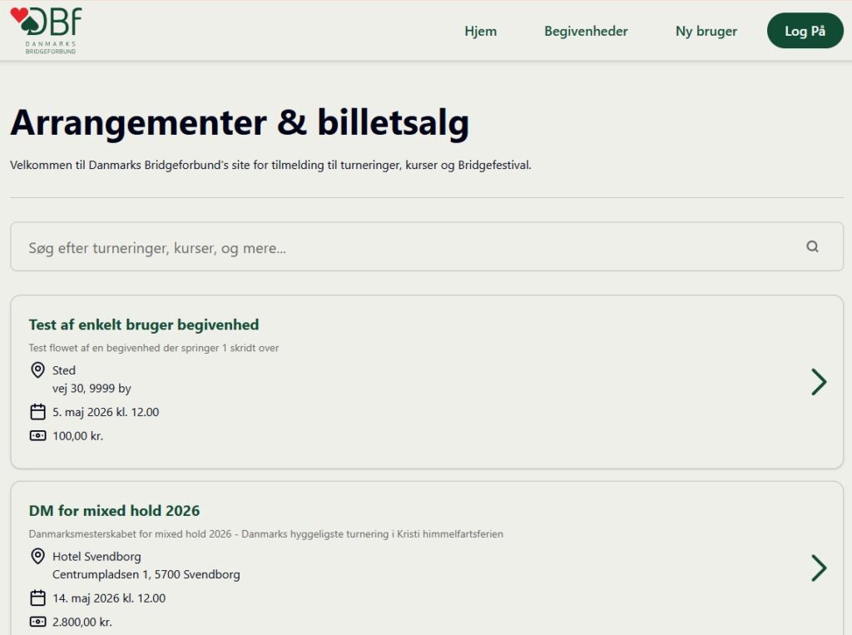852x635 pixels.
Task: Click the search magnifier icon
Action: (812, 246)
